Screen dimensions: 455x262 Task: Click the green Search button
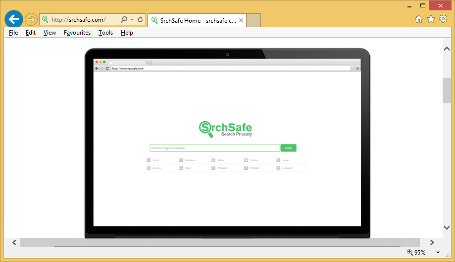click(x=289, y=148)
